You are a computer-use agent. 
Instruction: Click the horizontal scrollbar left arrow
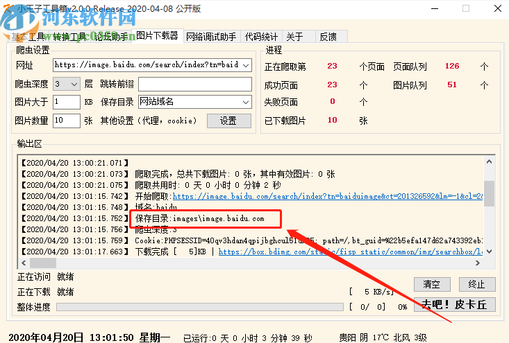pos(24,263)
